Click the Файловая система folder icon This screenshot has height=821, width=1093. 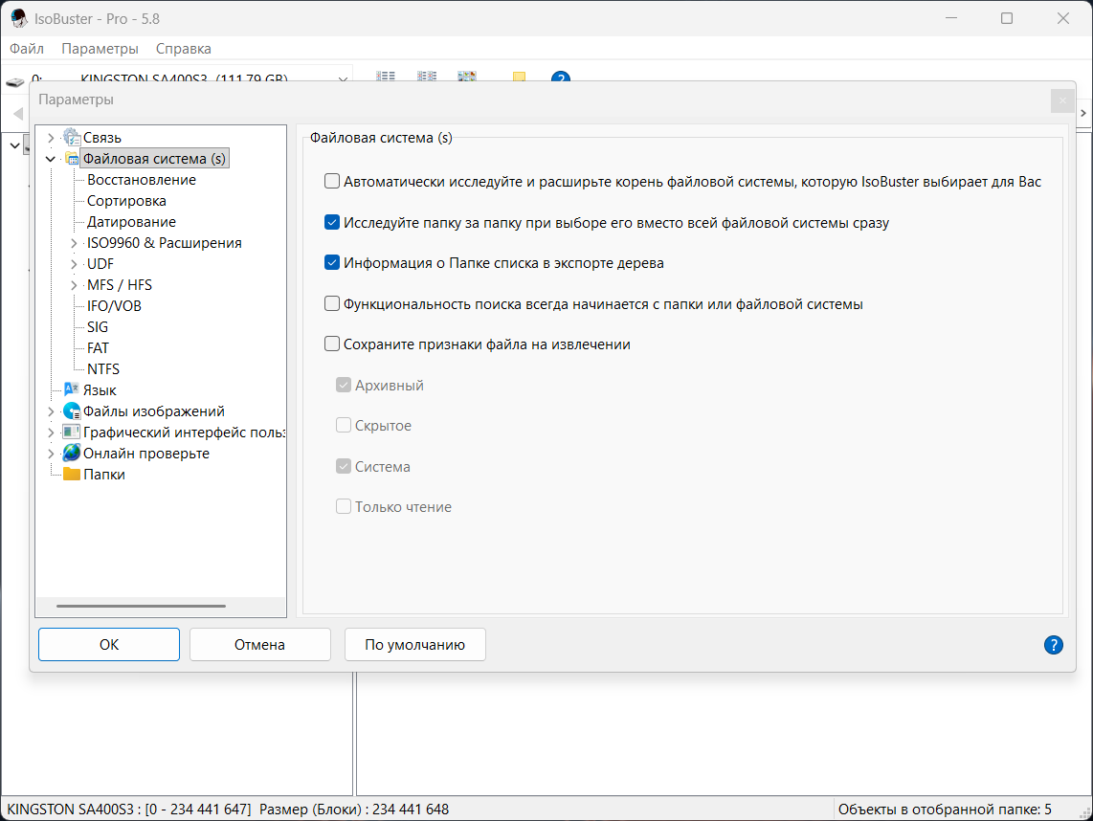point(72,158)
